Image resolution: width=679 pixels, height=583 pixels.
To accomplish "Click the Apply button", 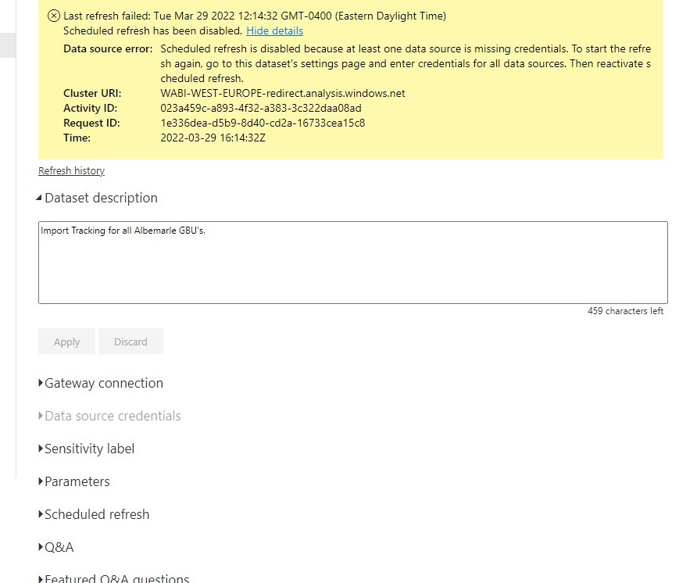I will [x=66, y=342].
